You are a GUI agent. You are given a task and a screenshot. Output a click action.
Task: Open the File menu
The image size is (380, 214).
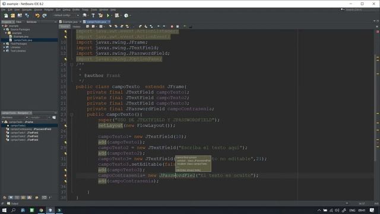(4, 10)
